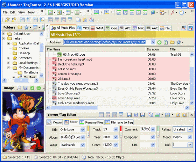The width and height of the screenshot is (196, 162).
Task: Collapse the hefan folder node
Action: click(3, 38)
